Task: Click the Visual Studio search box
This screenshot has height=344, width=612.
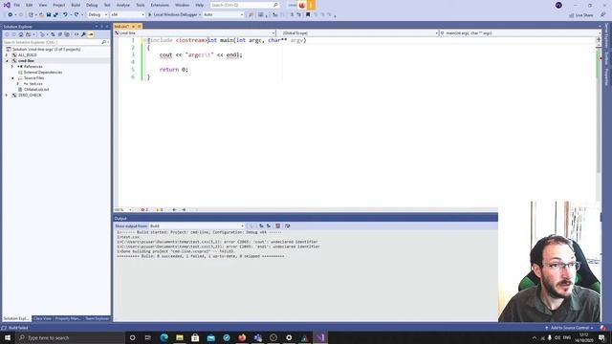Action: (245, 5)
